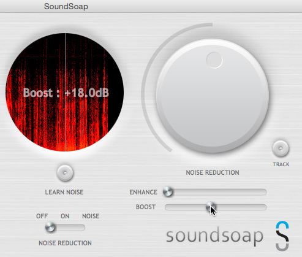
Task: Click the position indicator dot on the big knob
Action: [214, 60]
